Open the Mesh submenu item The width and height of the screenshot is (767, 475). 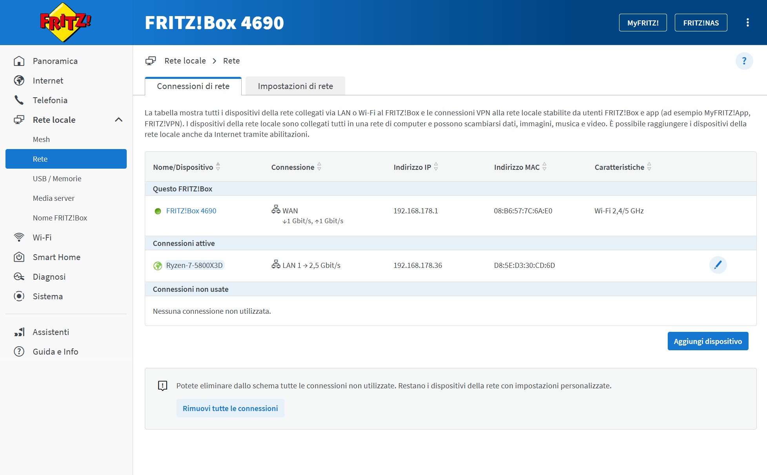click(x=66, y=139)
